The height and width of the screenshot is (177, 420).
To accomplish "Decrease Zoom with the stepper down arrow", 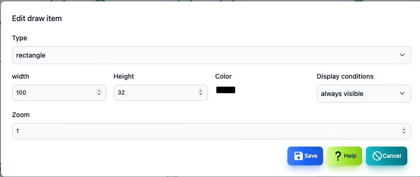I will click(x=404, y=133).
